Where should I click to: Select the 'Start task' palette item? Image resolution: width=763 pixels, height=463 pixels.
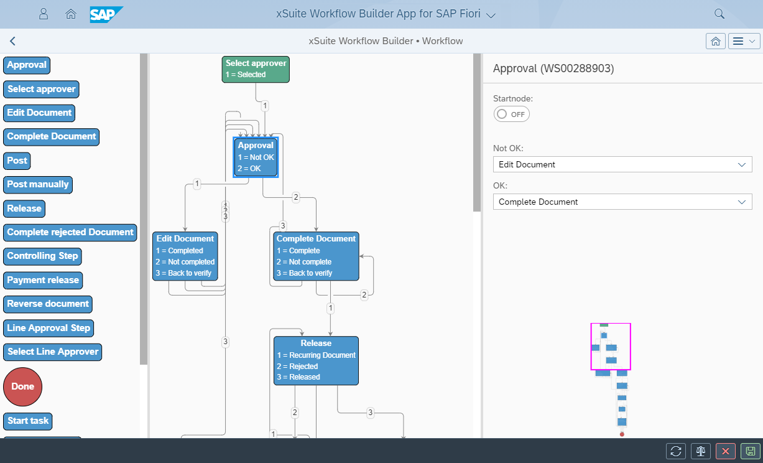click(27, 421)
